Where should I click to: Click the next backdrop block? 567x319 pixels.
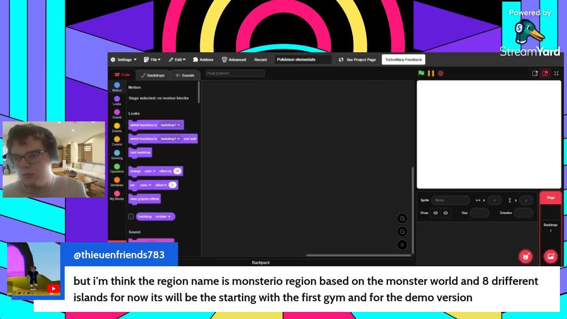140,152
